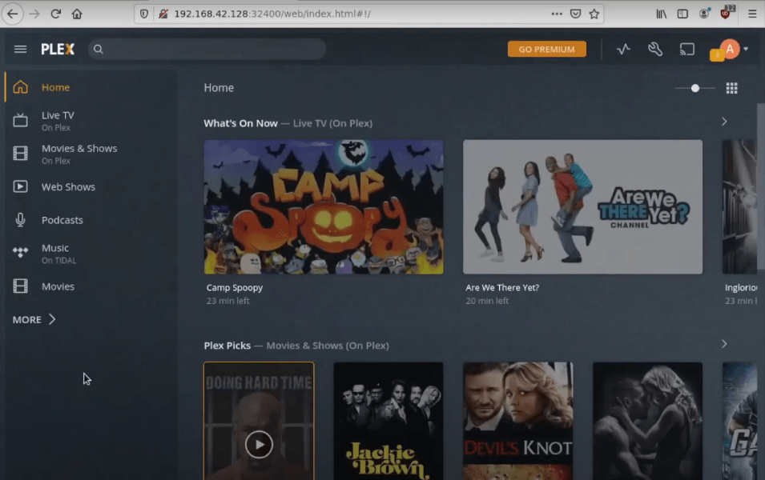Open the Are We There Yet? thumbnail
The width and height of the screenshot is (765, 480).
click(x=582, y=207)
